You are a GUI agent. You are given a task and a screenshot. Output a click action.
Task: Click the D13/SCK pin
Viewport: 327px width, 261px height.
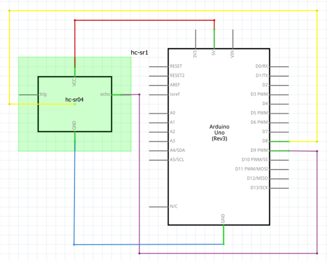(x=279, y=188)
